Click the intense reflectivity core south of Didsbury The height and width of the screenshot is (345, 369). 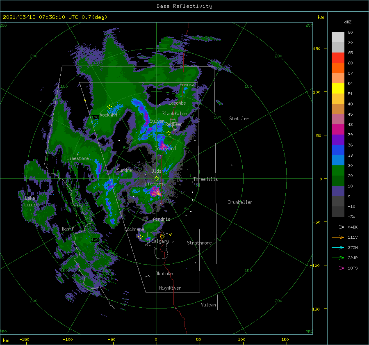[156, 192]
